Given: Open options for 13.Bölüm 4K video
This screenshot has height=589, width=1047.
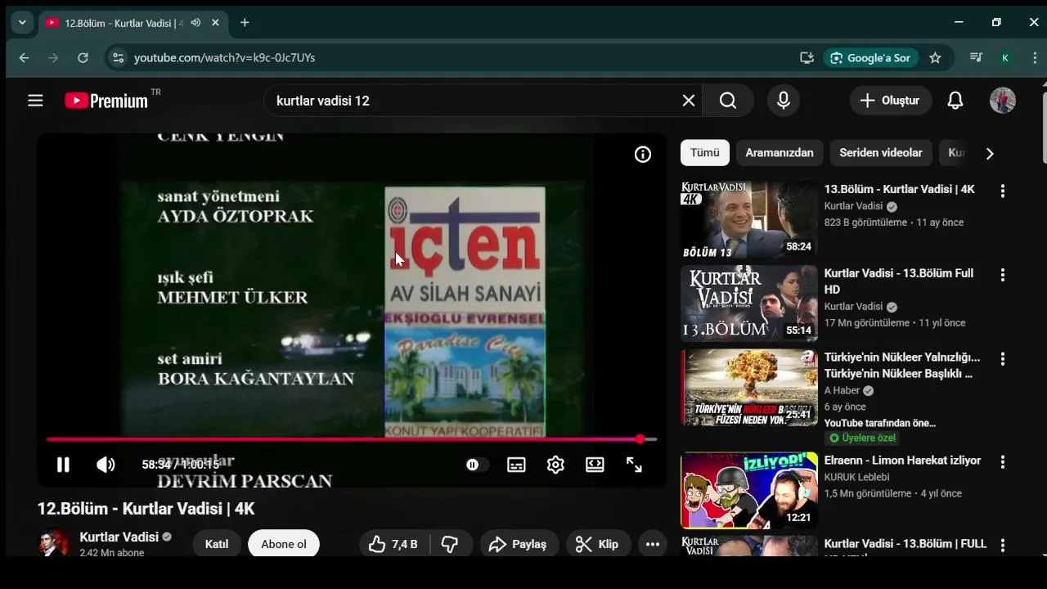Looking at the screenshot, I should [1003, 191].
